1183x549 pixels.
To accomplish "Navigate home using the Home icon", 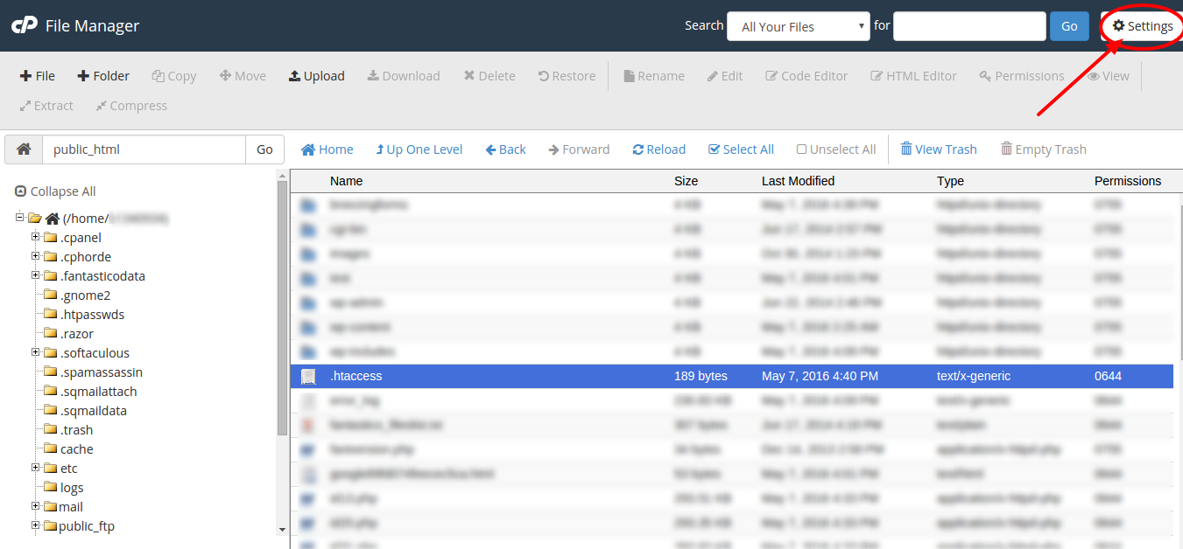I will coord(327,149).
